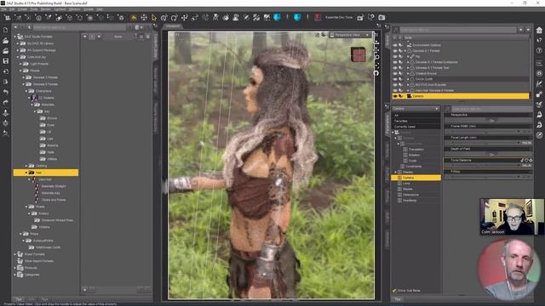Click the second blue cube icon in toolbar
The image size is (545, 306).
coord(297,17)
